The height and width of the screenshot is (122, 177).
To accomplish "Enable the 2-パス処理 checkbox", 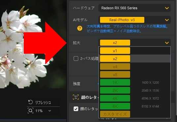I will [x=76, y=59].
